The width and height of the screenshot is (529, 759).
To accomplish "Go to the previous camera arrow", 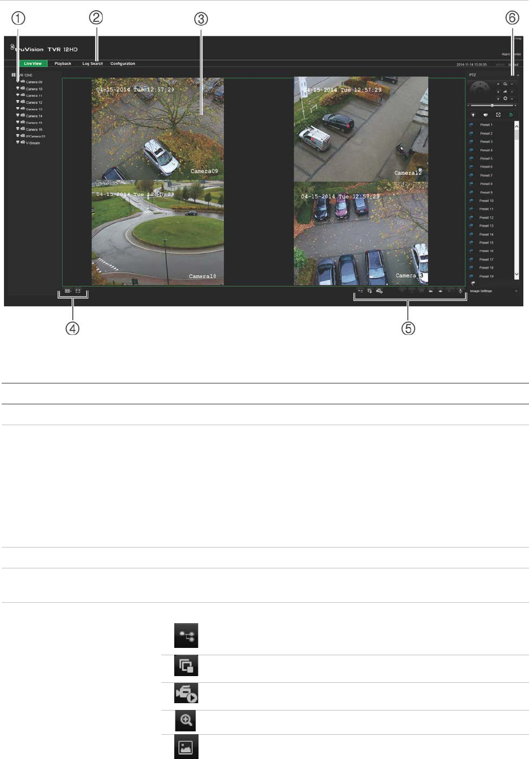I will 431,291.
